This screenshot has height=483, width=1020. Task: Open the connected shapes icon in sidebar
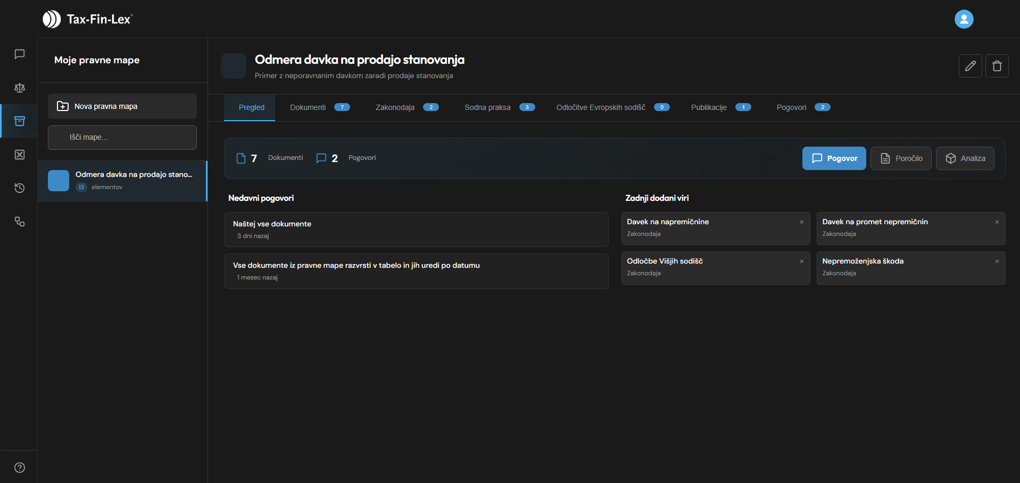[20, 222]
